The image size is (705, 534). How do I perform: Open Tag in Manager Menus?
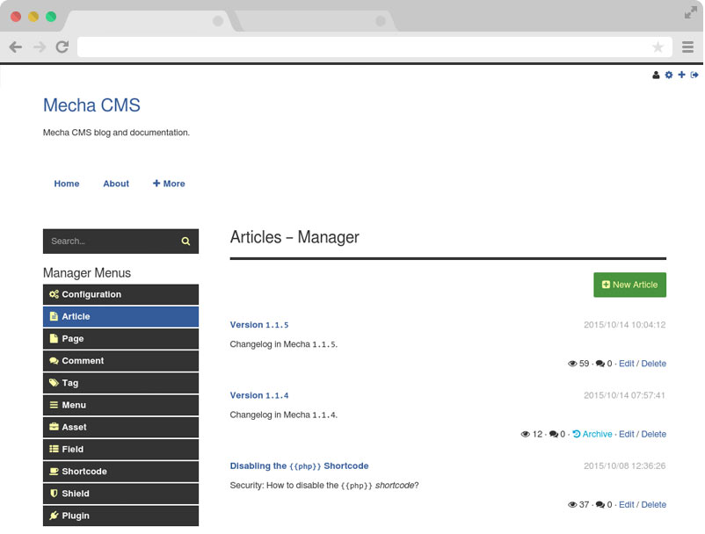[x=120, y=383]
